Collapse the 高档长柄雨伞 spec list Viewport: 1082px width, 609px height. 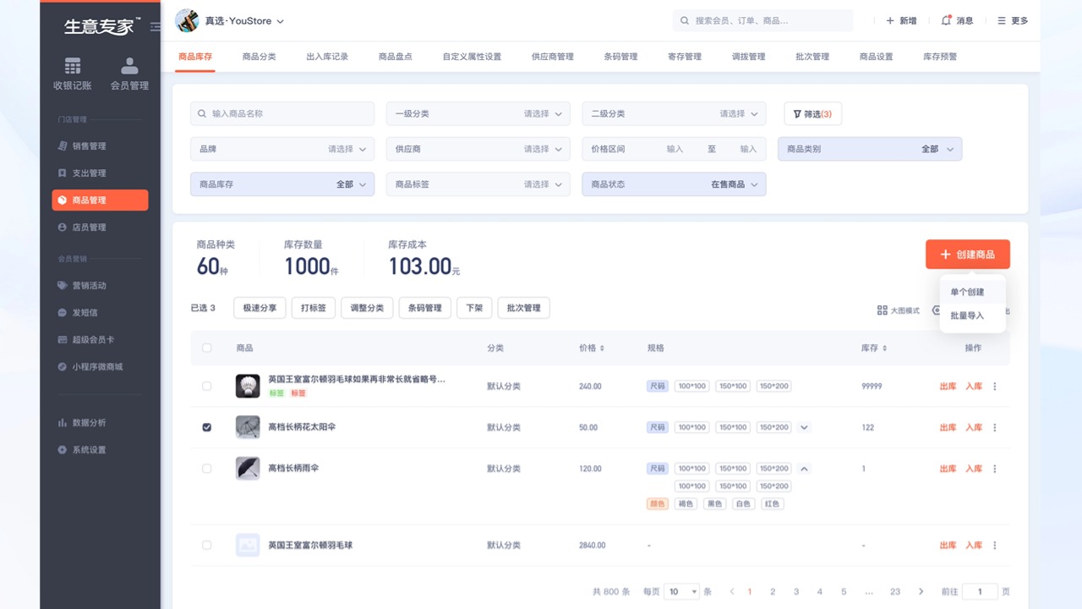point(804,468)
